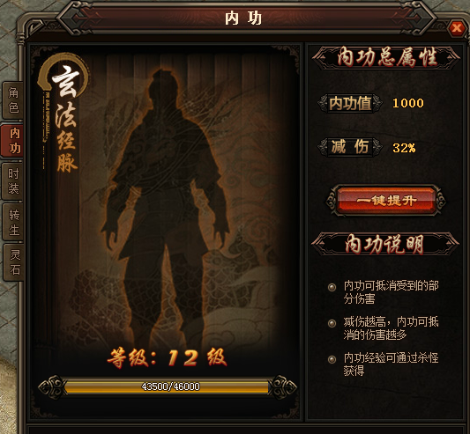Click the 一键提升 red button
470x434 pixels.
pyautogui.click(x=385, y=200)
